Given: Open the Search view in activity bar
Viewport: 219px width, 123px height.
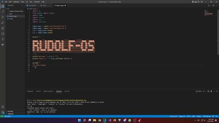Looking at the screenshot, I should [x=3, y=11].
